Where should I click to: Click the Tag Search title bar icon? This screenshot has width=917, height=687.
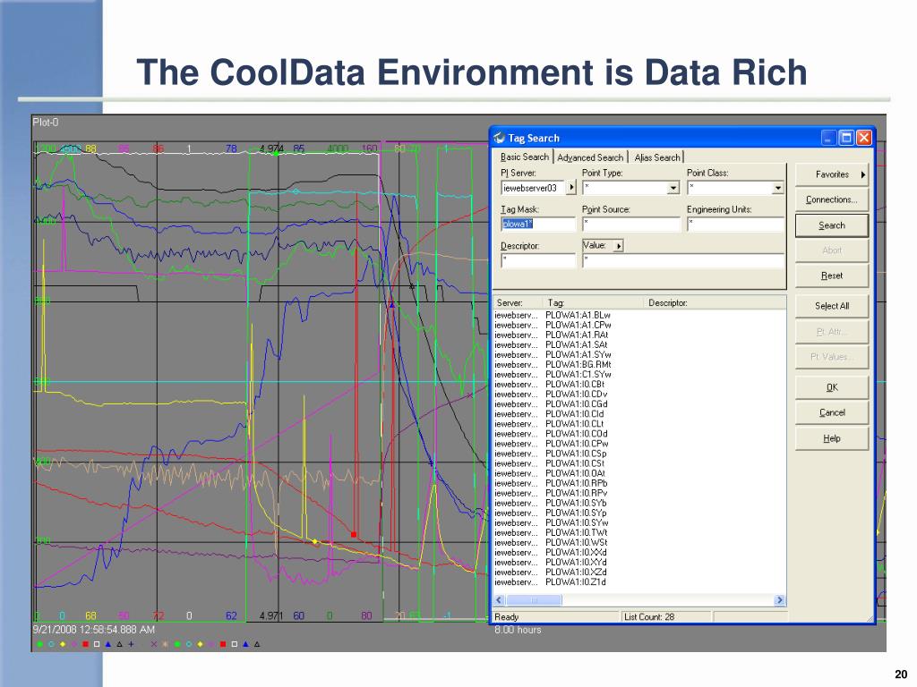pyautogui.click(x=499, y=138)
